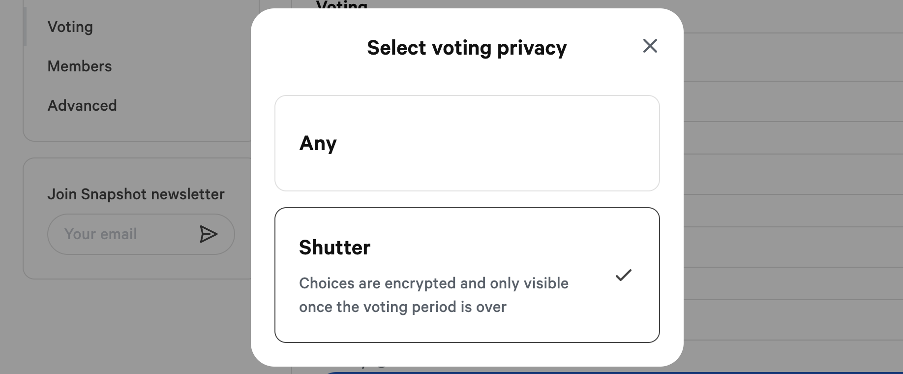Click the blank area under the dialog title
The image size is (903, 374).
[467, 79]
